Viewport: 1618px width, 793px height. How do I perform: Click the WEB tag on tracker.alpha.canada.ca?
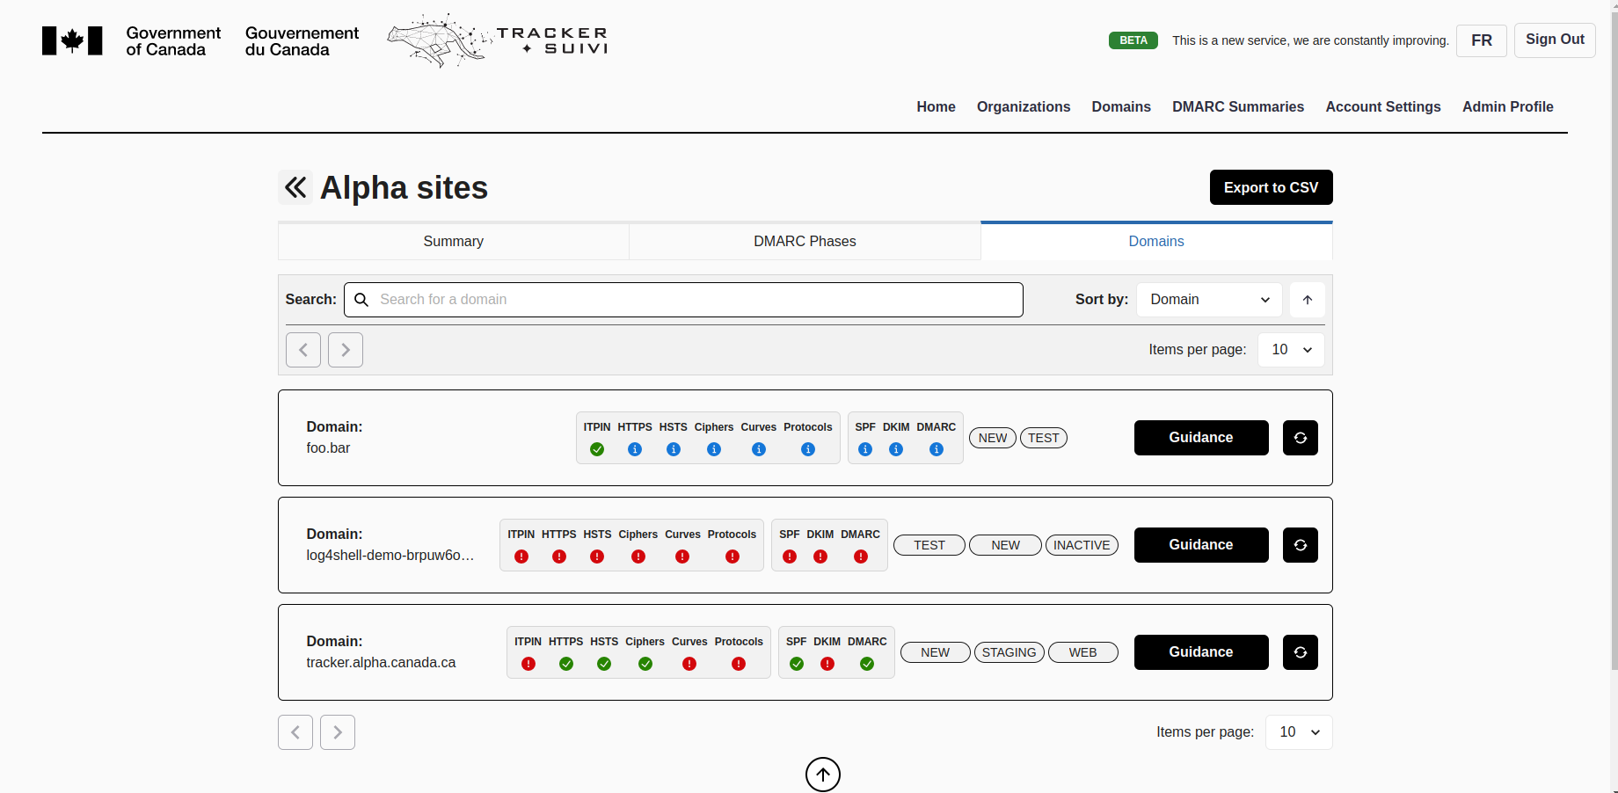[x=1083, y=652]
